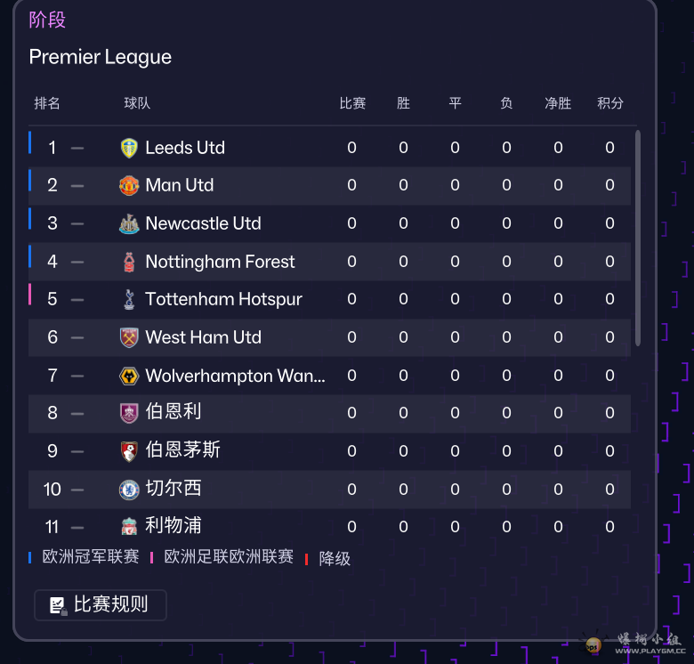This screenshot has height=664, width=694.
Task: Select the Tottenham Hotspur team name
Action: (x=223, y=299)
